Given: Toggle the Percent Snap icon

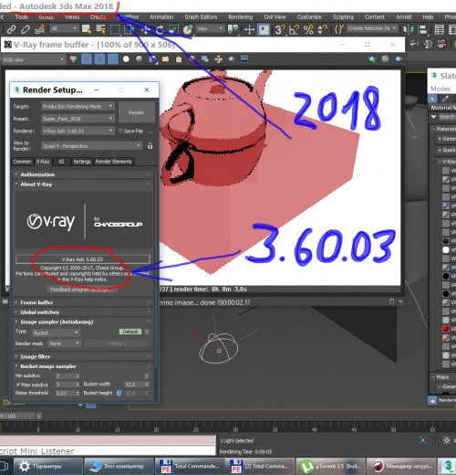Looking at the screenshot, I should [308, 29].
